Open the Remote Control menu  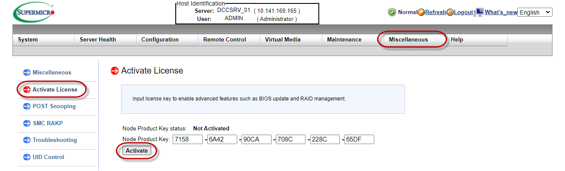click(224, 40)
